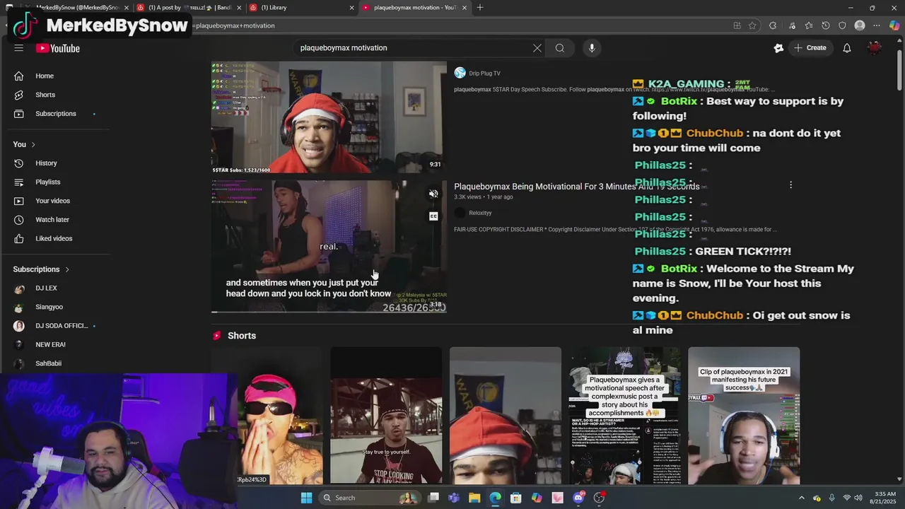
Task: Open the browser profile icon
Action: coord(860,25)
